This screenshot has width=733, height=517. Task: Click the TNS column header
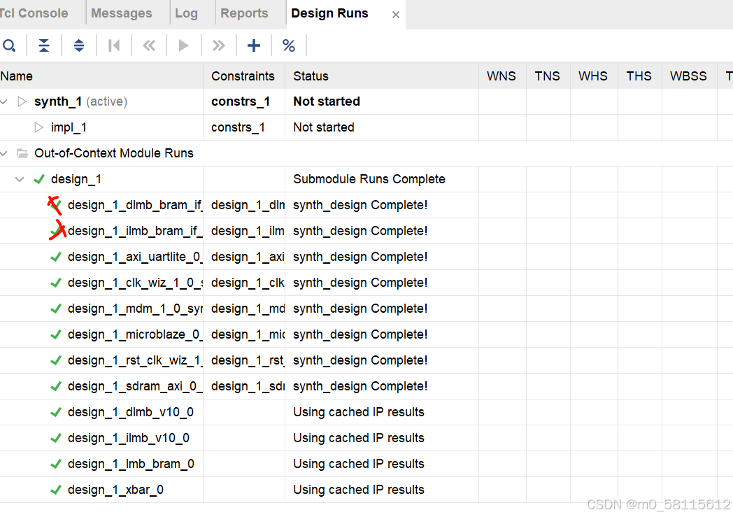[x=548, y=76]
